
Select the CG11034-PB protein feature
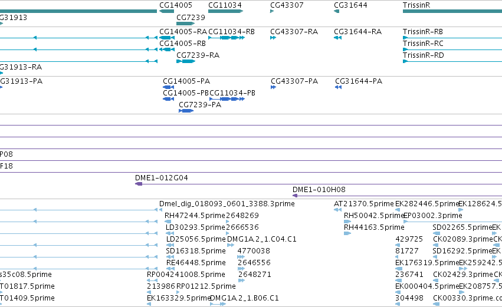pos(227,99)
